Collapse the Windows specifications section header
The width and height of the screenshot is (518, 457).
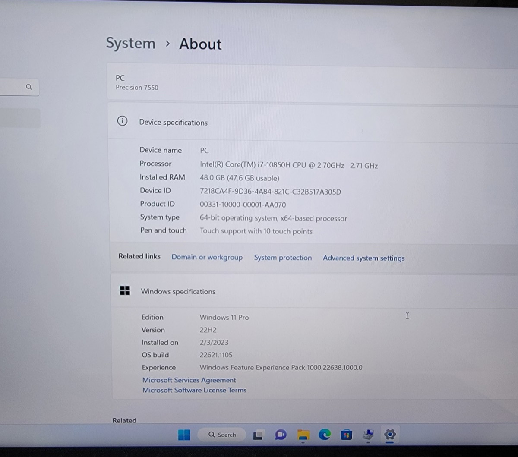pyautogui.click(x=315, y=291)
